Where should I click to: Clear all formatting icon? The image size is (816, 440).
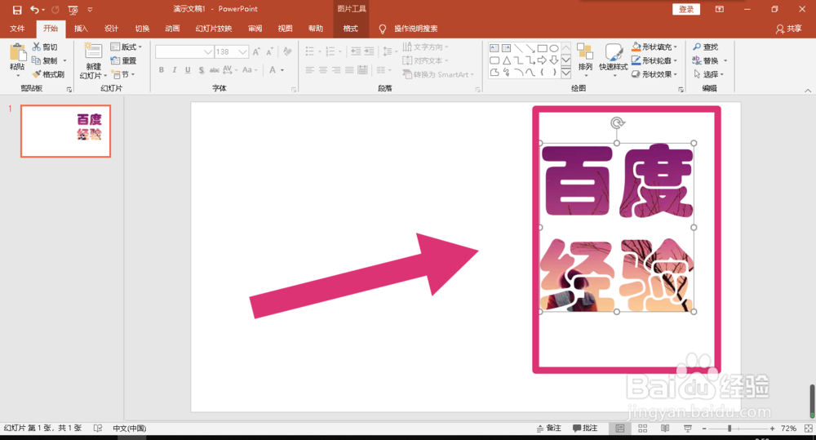(x=287, y=51)
